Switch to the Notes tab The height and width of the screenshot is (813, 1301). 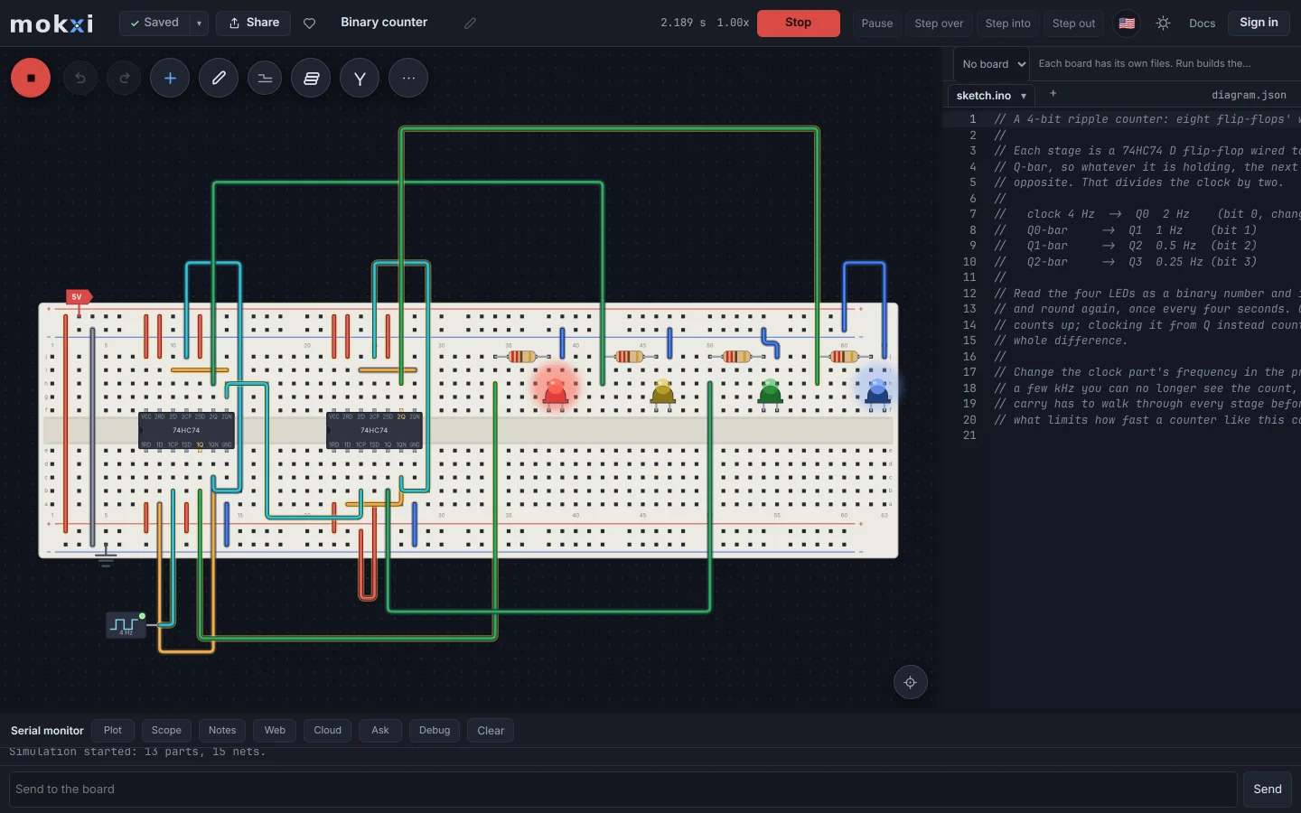click(x=222, y=731)
